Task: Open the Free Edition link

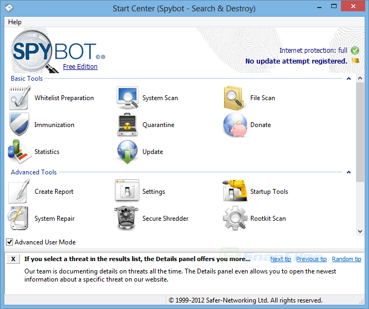Action: 80,66
